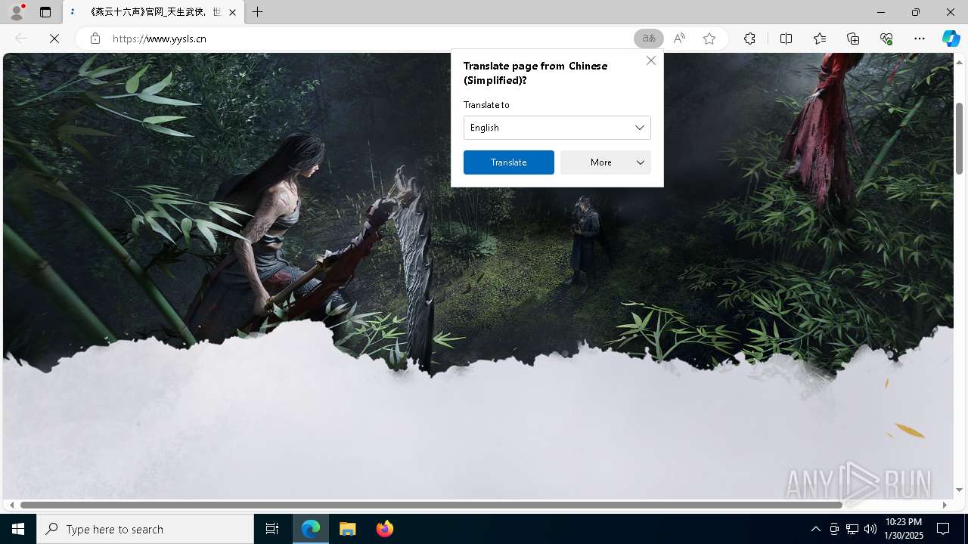This screenshot has width=968, height=544.
Task: Click the taskbar search box
Action: tap(145, 529)
